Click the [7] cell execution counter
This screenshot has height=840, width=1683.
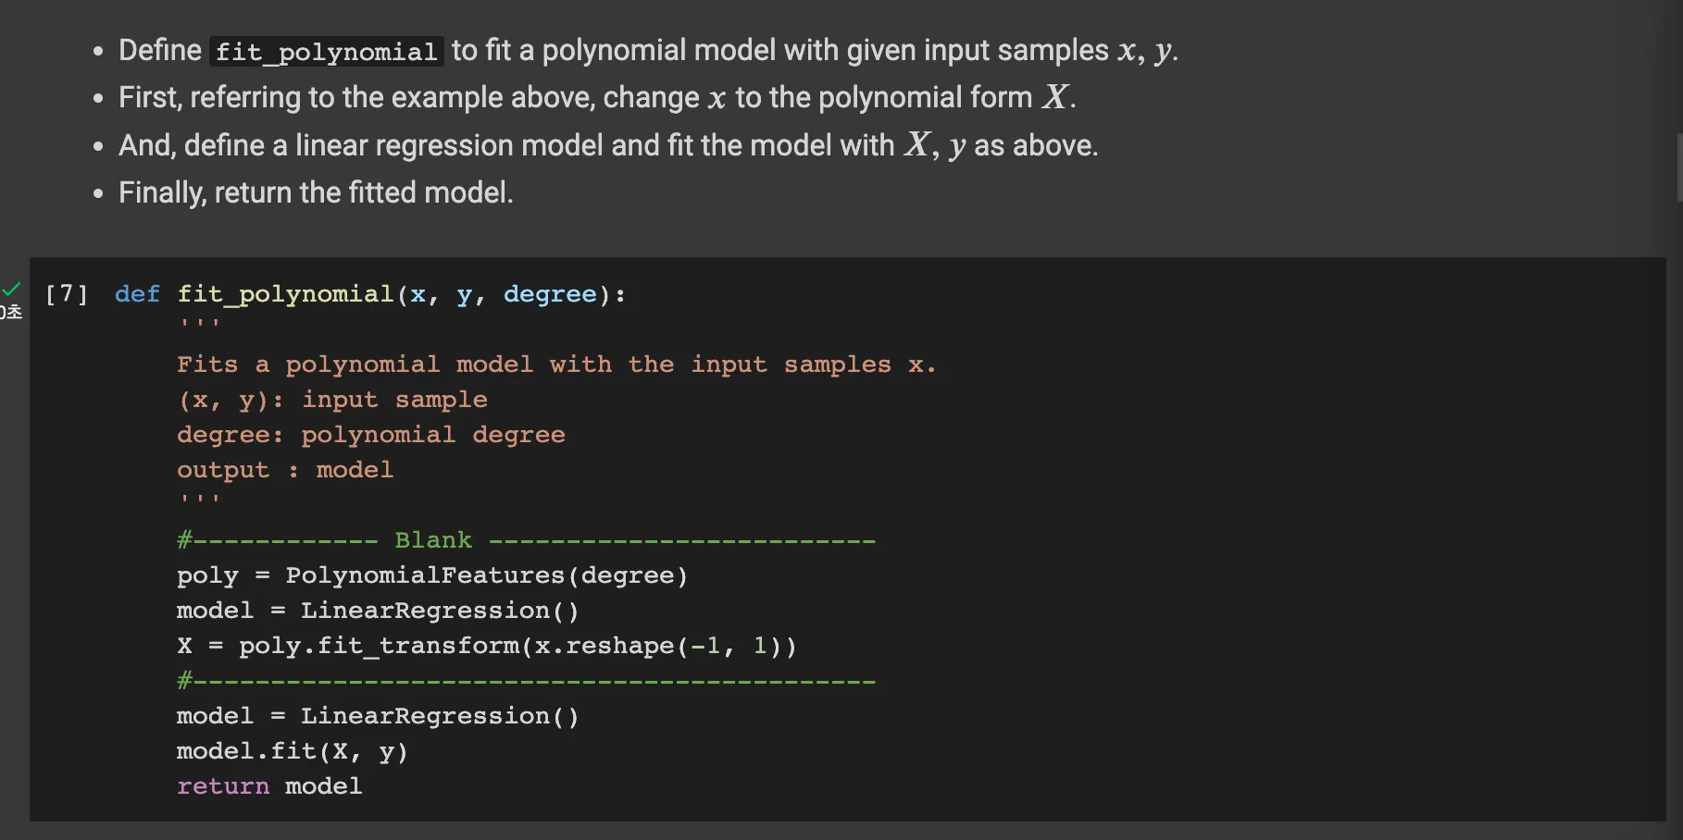[67, 294]
